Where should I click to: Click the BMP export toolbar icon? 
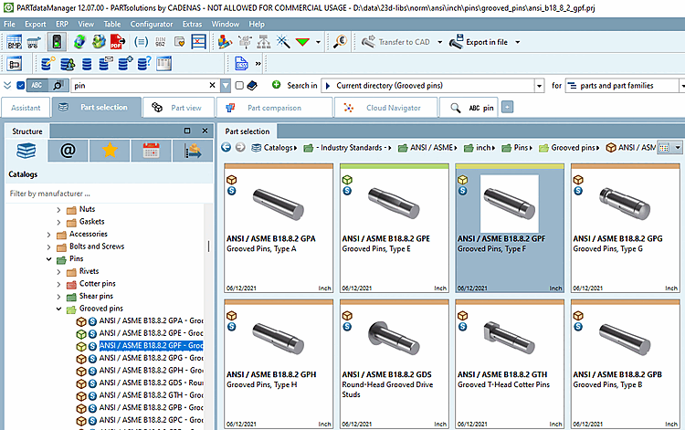[x=14, y=42]
